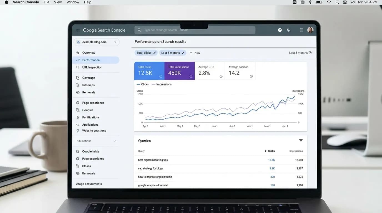The height and width of the screenshot is (213, 382).
Task: Toggle the Average CTR metric card
Action: 210,71
